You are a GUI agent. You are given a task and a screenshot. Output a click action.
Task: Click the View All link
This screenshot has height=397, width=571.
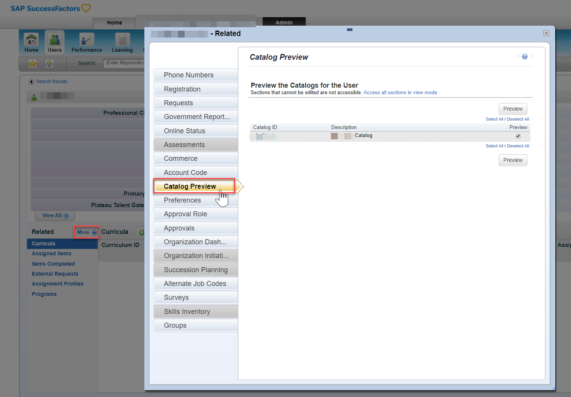point(55,216)
